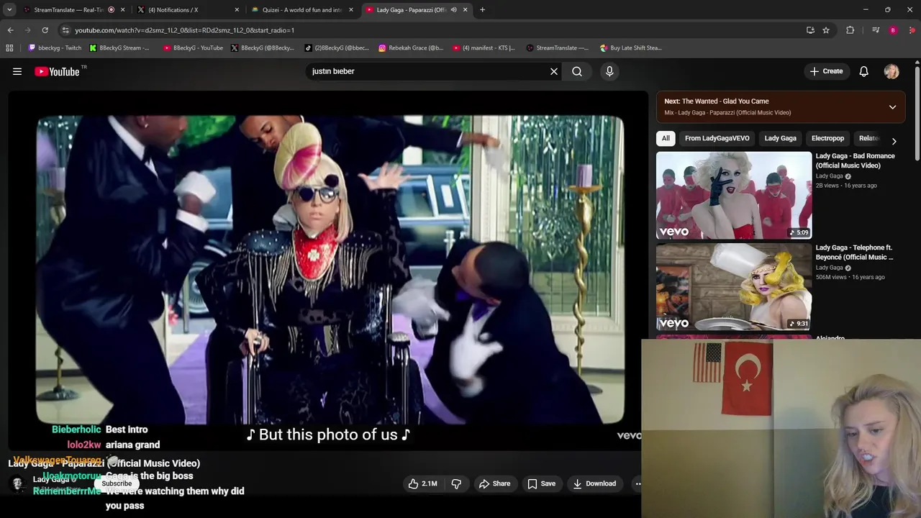Open the Chrome apps grid icon
This screenshot has height=518, width=921.
click(x=9, y=48)
